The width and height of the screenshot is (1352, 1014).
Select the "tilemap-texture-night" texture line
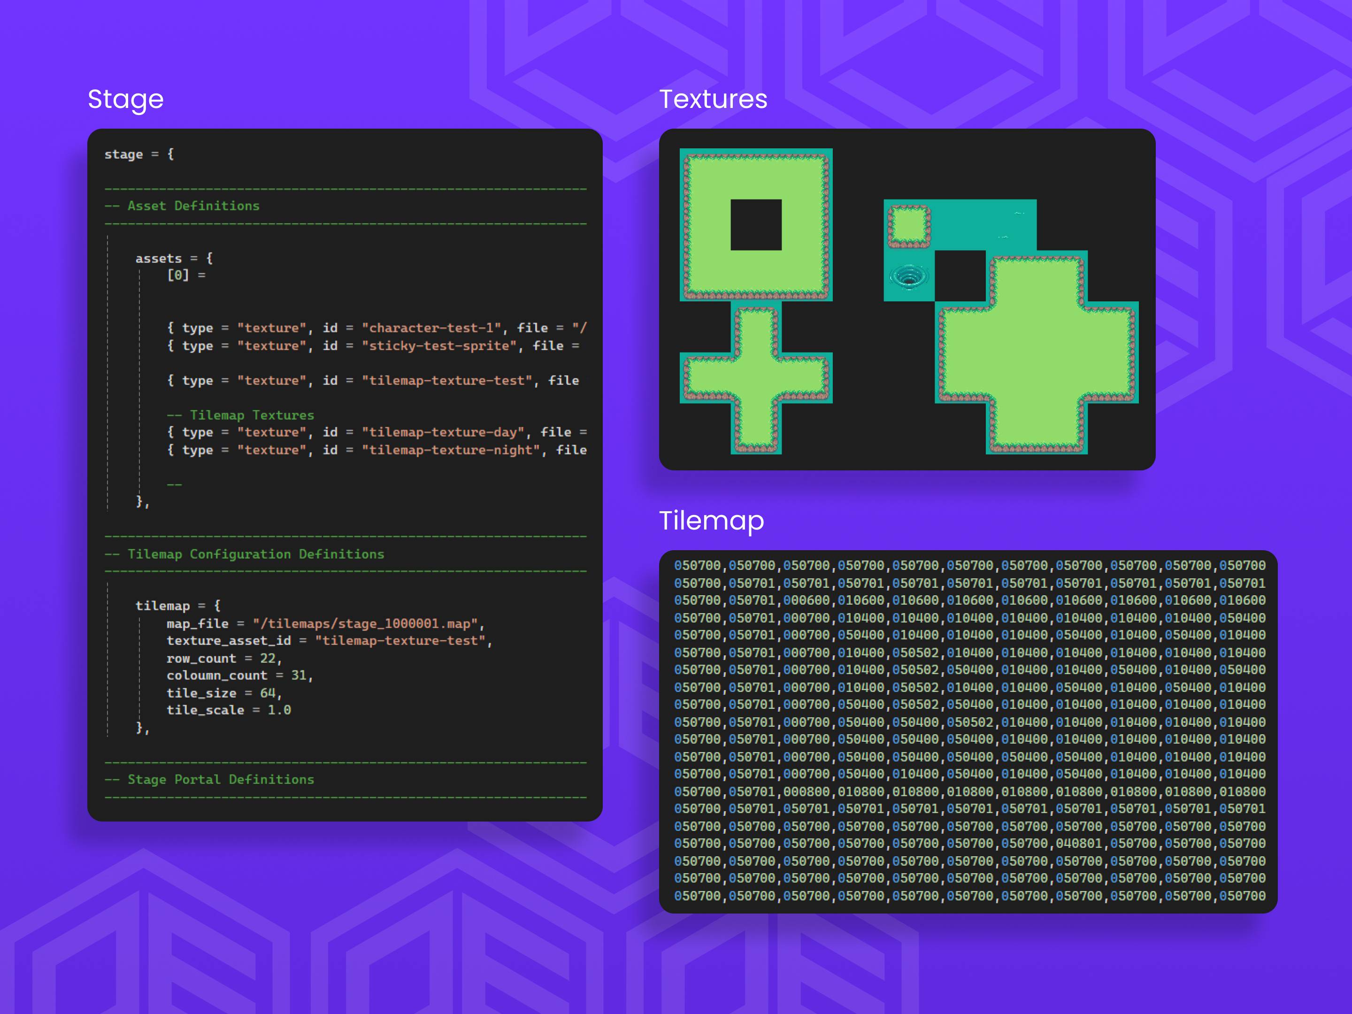tap(376, 450)
